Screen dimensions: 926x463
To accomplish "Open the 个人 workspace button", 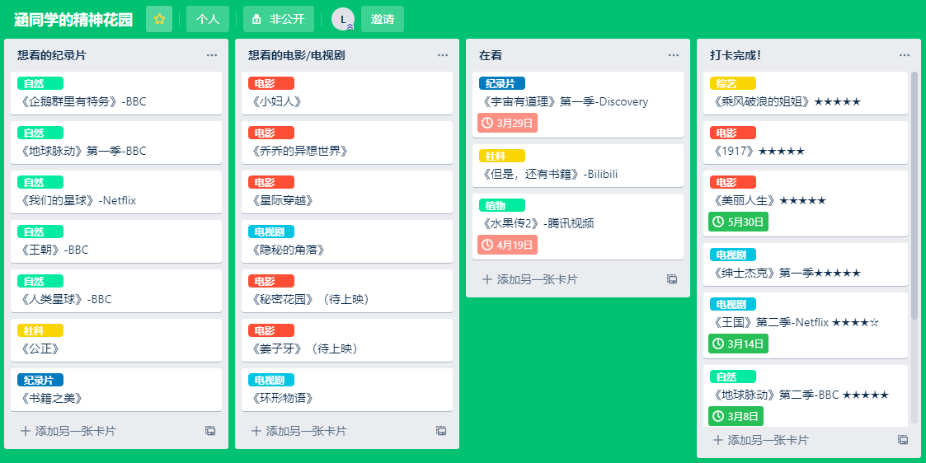I will [x=207, y=19].
